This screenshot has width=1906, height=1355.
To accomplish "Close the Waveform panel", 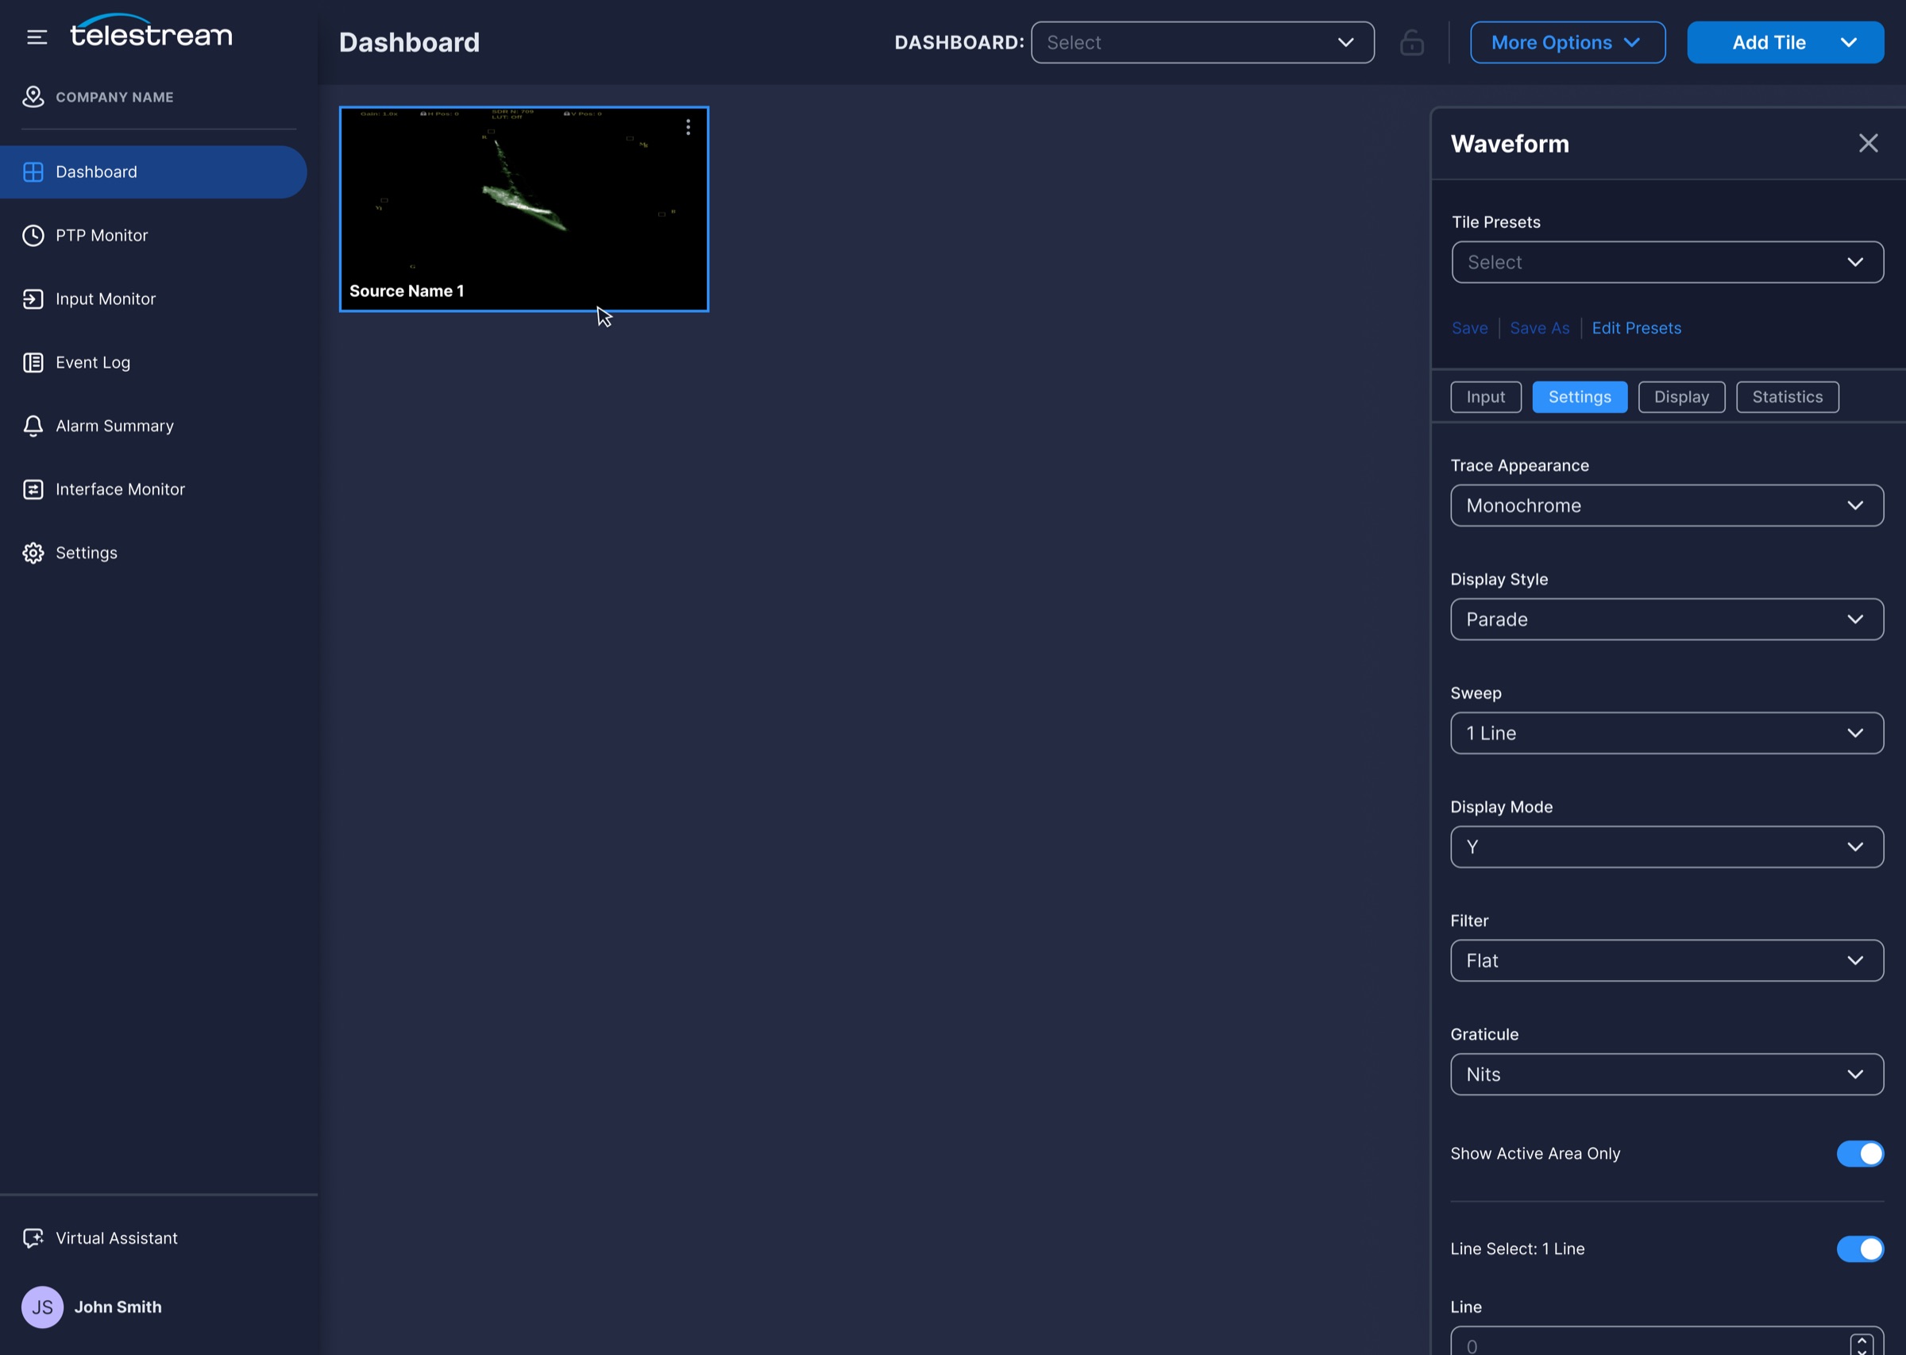I will 1868,144.
